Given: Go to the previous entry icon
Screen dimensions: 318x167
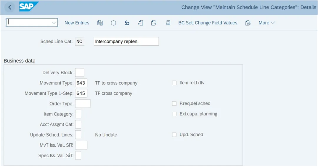Looking at the screenshot, I should point(140,23).
